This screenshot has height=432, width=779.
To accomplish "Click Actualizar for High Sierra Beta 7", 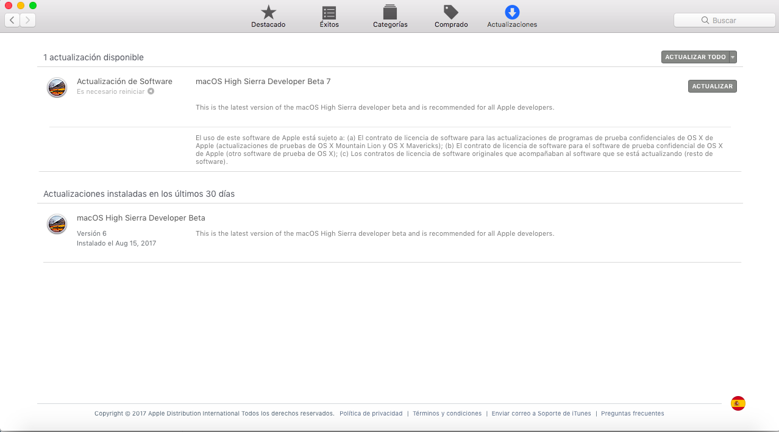I will [x=712, y=87].
